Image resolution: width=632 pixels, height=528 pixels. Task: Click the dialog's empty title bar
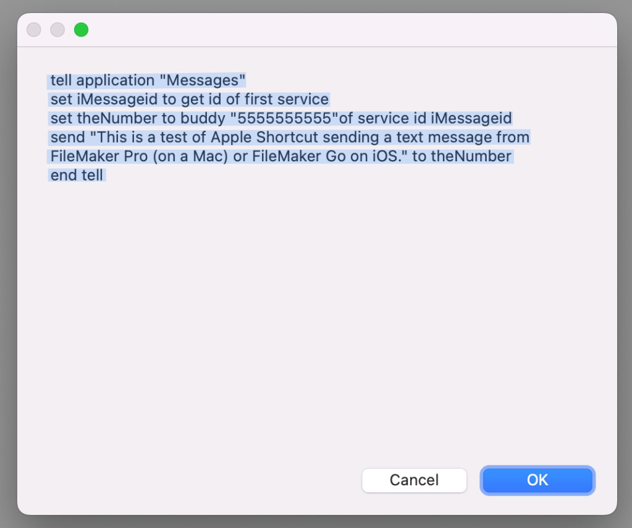click(346, 30)
